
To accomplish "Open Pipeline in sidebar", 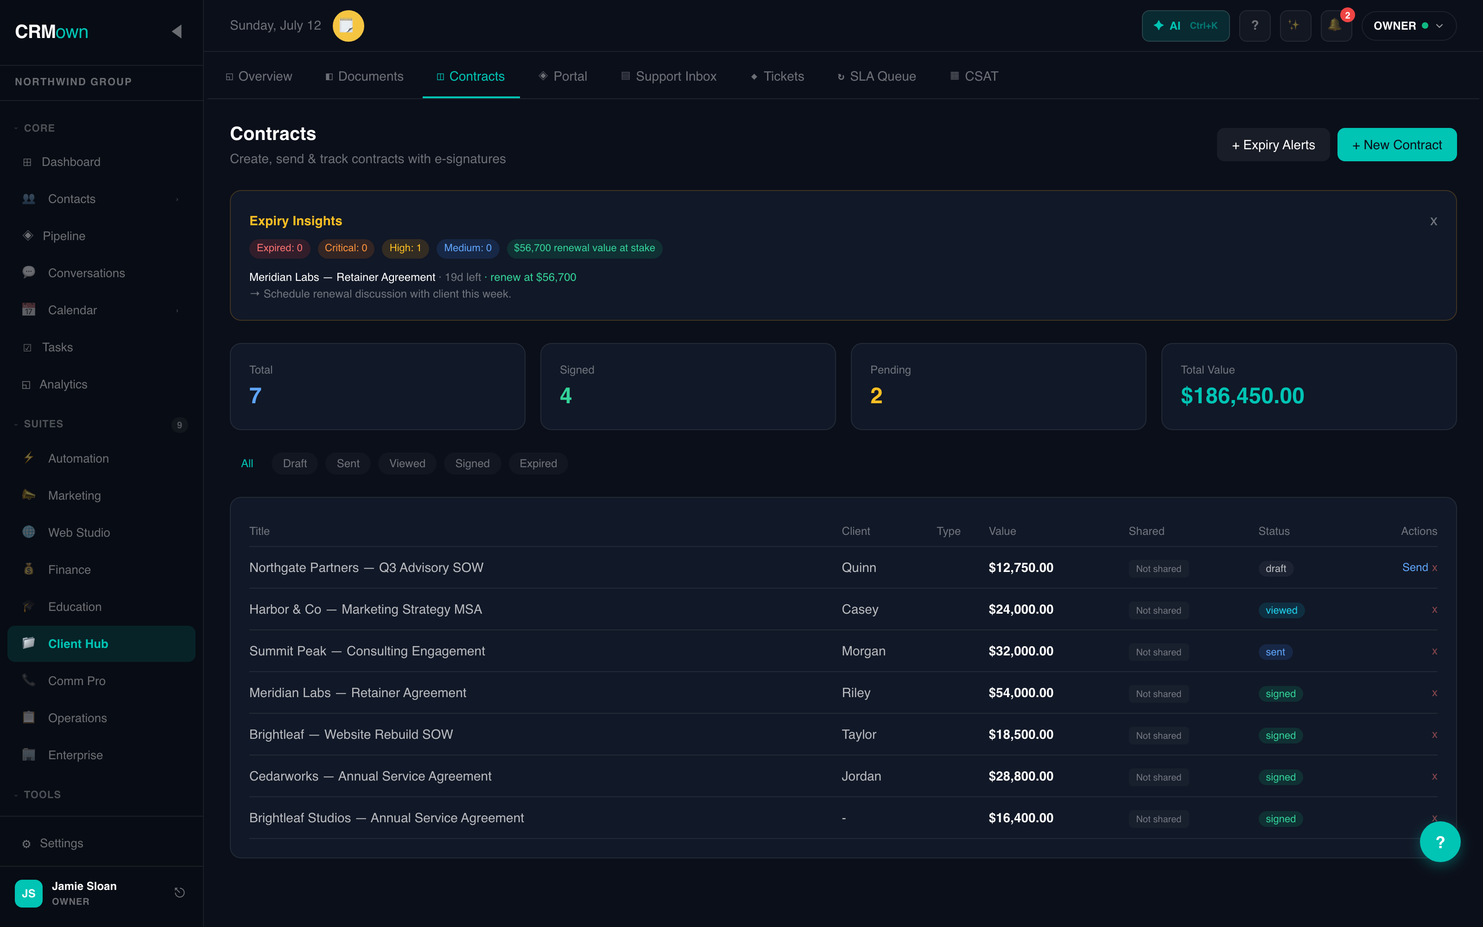I will coord(101,236).
